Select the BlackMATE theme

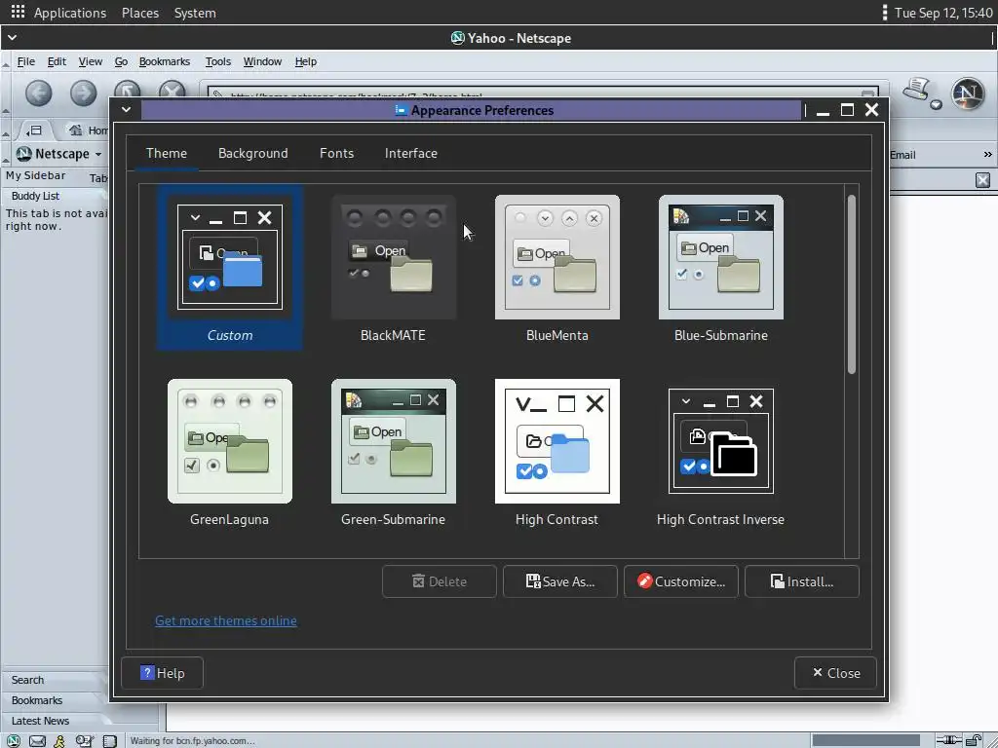pos(394,268)
